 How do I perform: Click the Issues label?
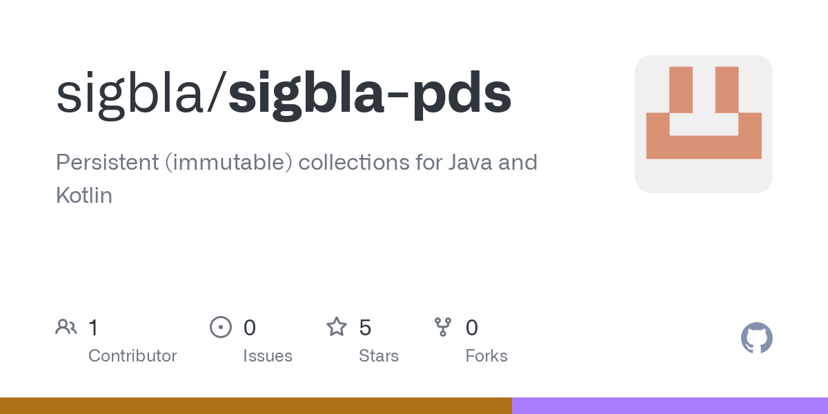(268, 356)
